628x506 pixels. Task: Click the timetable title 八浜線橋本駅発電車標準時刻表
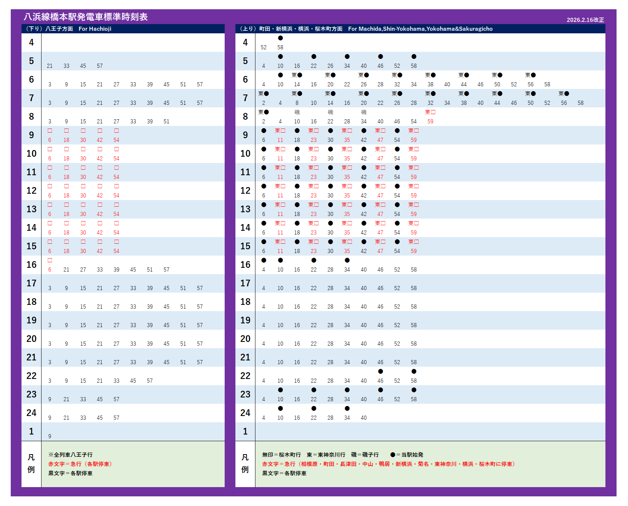pos(86,17)
